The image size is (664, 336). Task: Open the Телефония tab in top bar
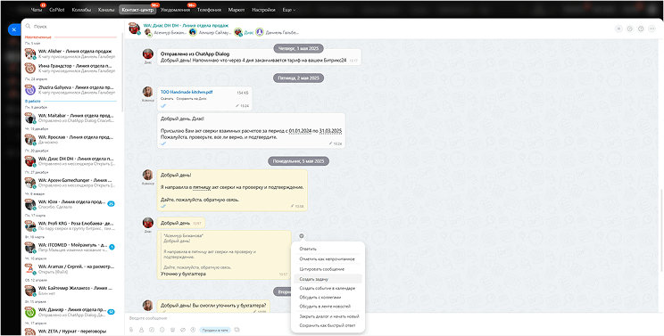tap(209, 10)
